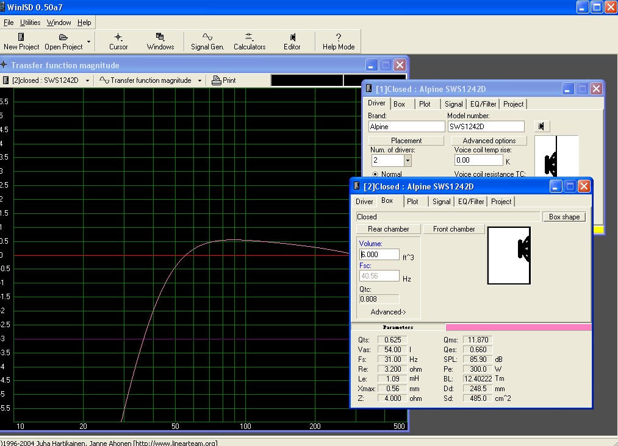The width and height of the screenshot is (618, 446).
Task: Click the Print button in plot window
Action: 224,80
